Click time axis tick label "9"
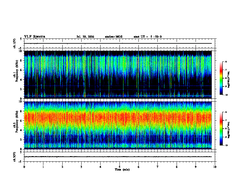The height and width of the screenshot is (187, 242). (x=196, y=167)
